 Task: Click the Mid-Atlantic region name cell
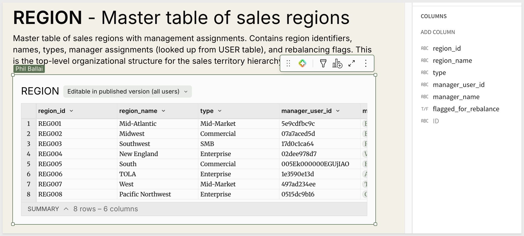click(158, 124)
